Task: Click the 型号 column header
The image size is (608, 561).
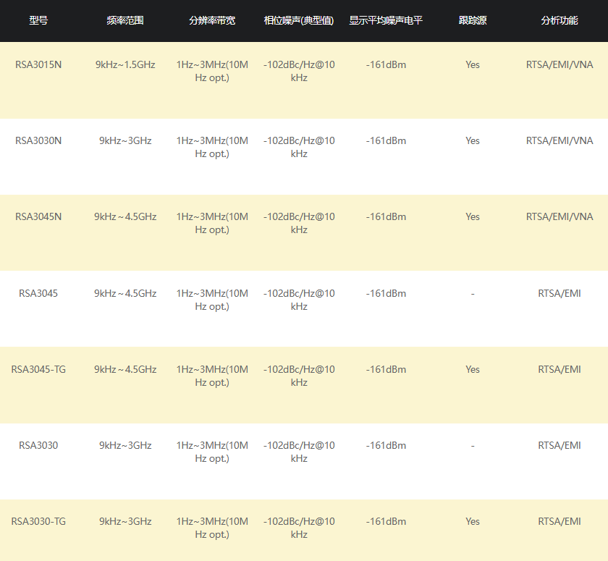Action: coord(38,20)
